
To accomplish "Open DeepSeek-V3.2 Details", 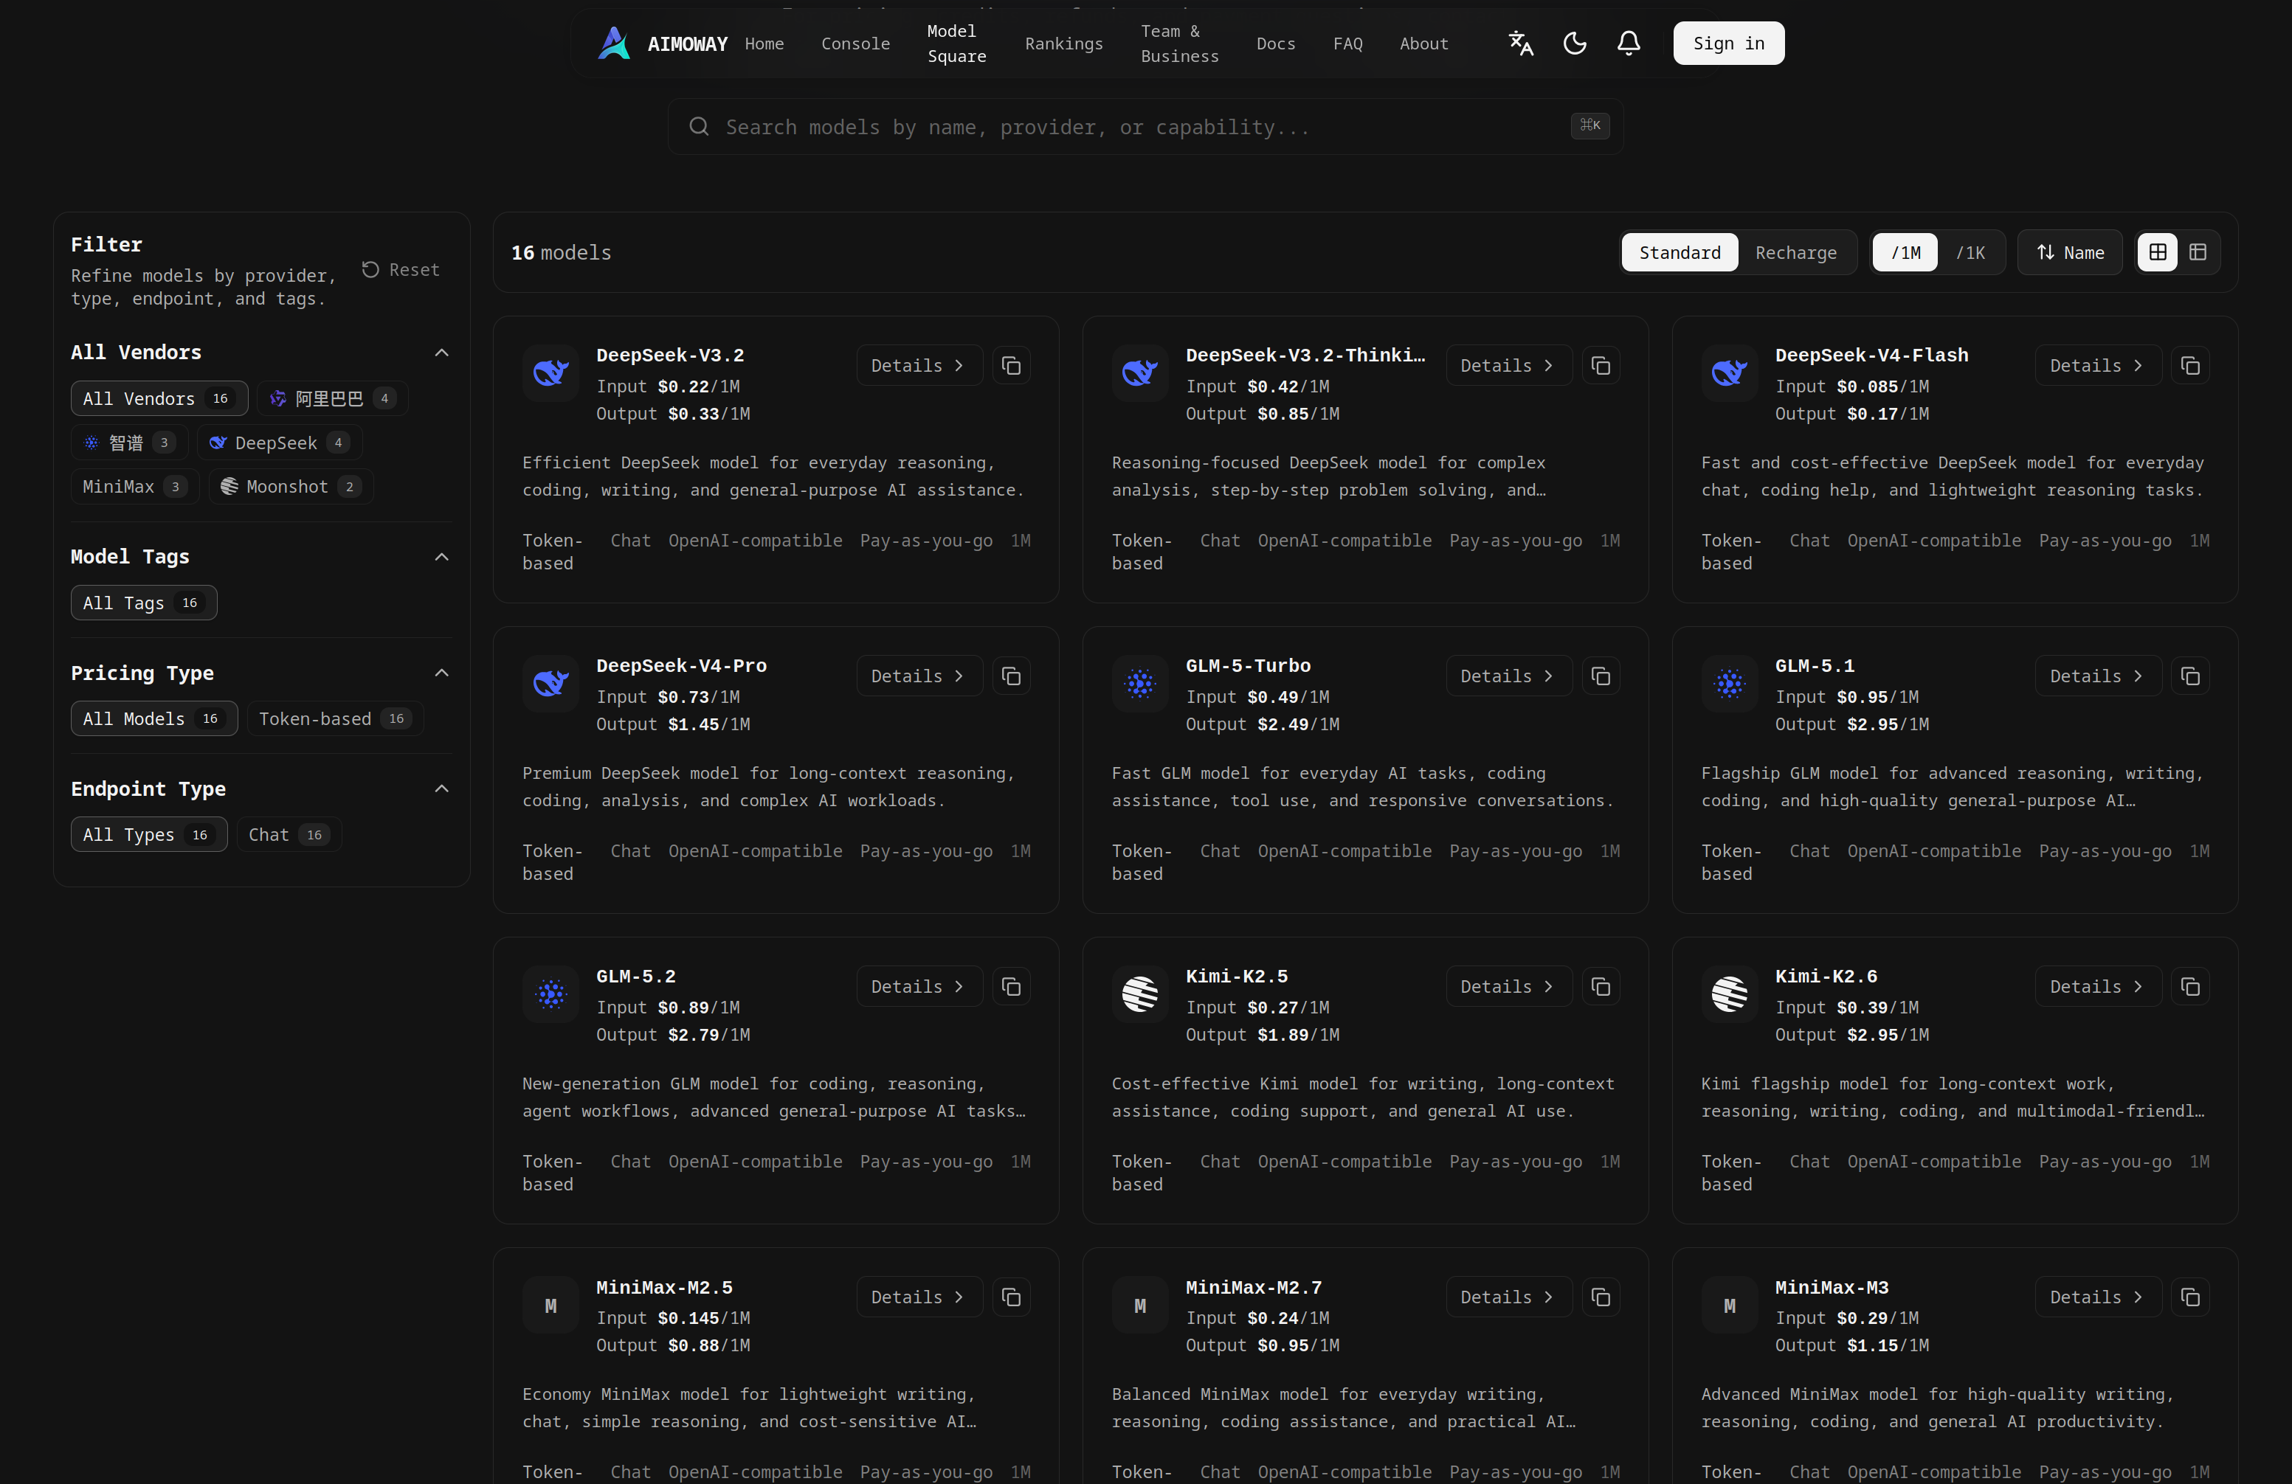I will click(919, 366).
